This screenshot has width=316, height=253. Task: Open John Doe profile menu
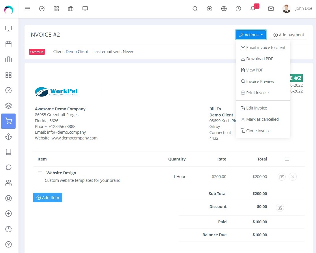coord(297,9)
